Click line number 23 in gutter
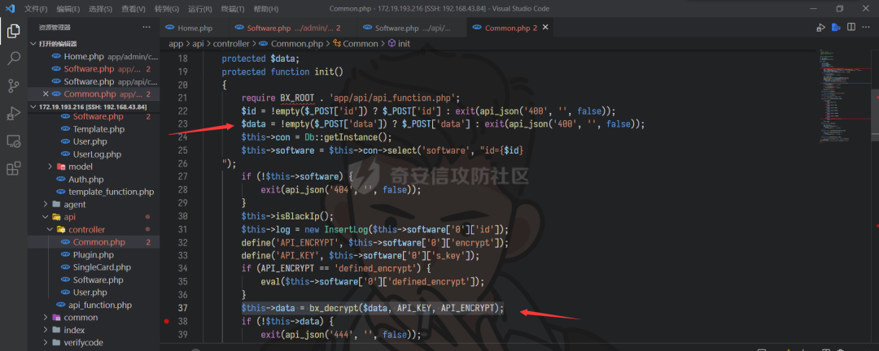Image resolution: width=879 pixels, height=351 pixels. pyautogui.click(x=182, y=123)
